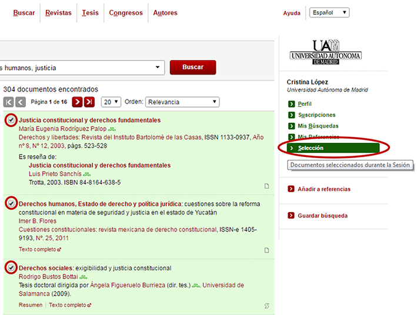This screenshot has width=417, height=315.
Task: Click author network icon next to Rodrigo Bustos Bottai
Action: [84, 277]
